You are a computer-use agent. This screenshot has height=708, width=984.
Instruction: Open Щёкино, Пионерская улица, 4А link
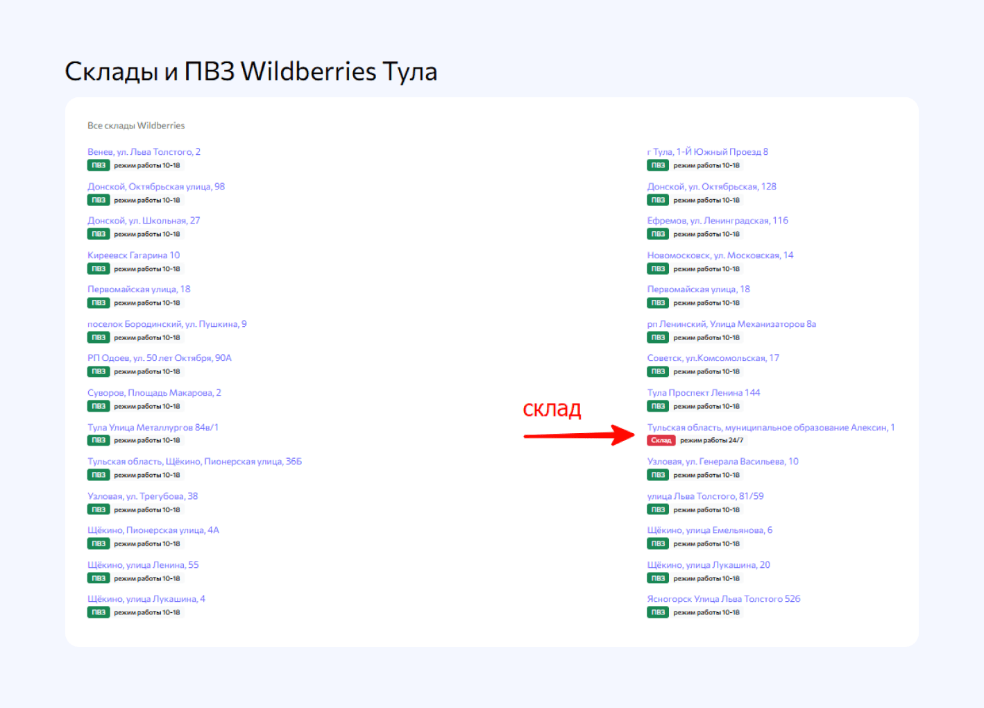click(153, 530)
